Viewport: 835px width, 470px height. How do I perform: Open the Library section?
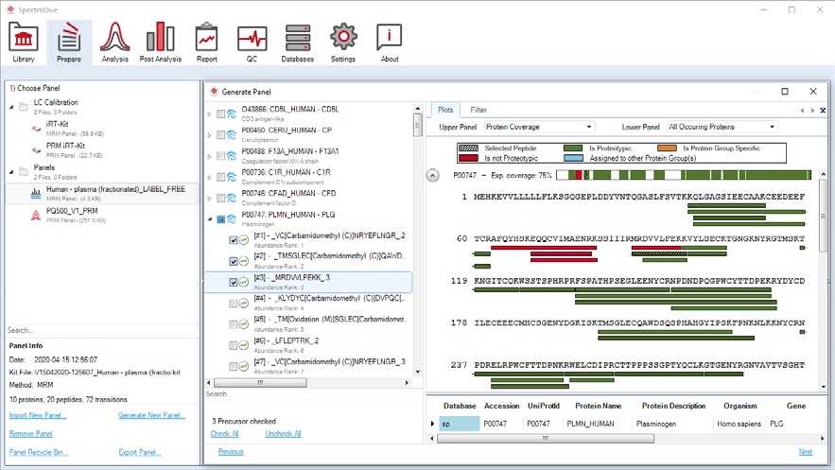[24, 43]
